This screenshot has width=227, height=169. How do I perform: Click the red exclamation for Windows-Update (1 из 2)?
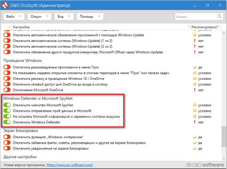click(195, 41)
